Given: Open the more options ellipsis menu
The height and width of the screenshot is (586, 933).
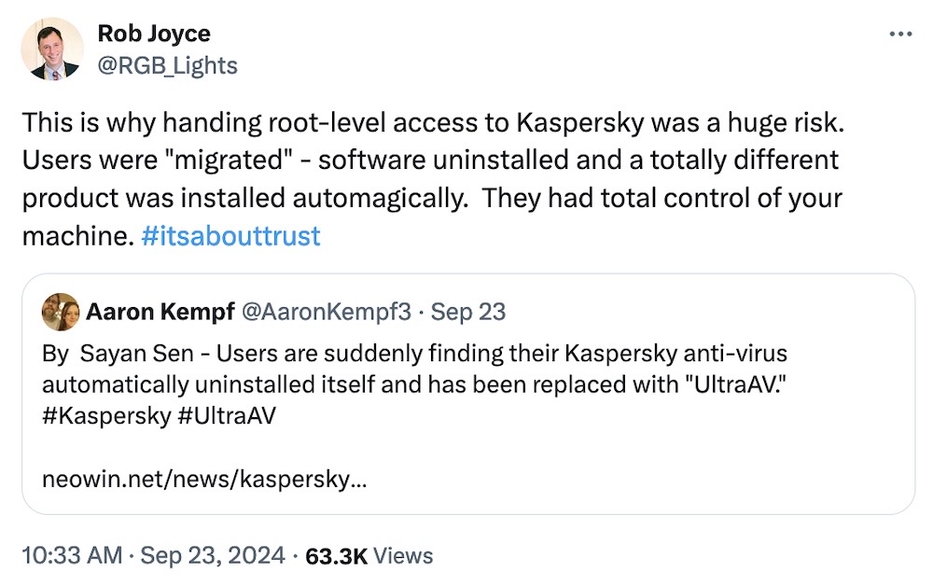Looking at the screenshot, I should (x=901, y=33).
